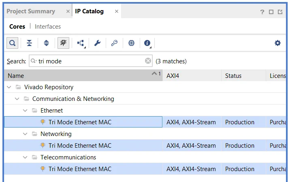
Task: Click the key License Status icon
Action: [114, 43]
